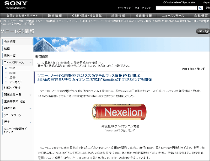Click the building and sky banner image

(121, 45)
